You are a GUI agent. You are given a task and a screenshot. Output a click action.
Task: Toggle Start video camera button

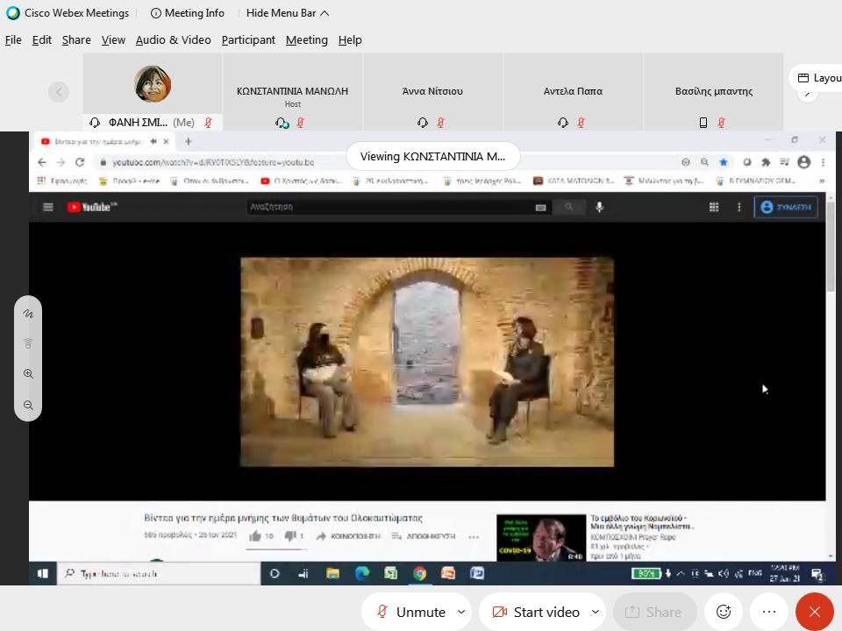(x=535, y=612)
